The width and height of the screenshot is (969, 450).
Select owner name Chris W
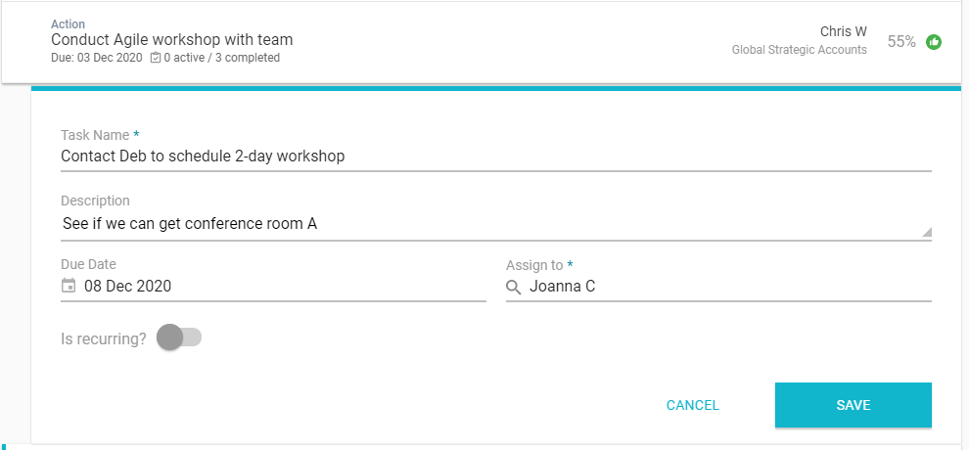[x=843, y=31]
